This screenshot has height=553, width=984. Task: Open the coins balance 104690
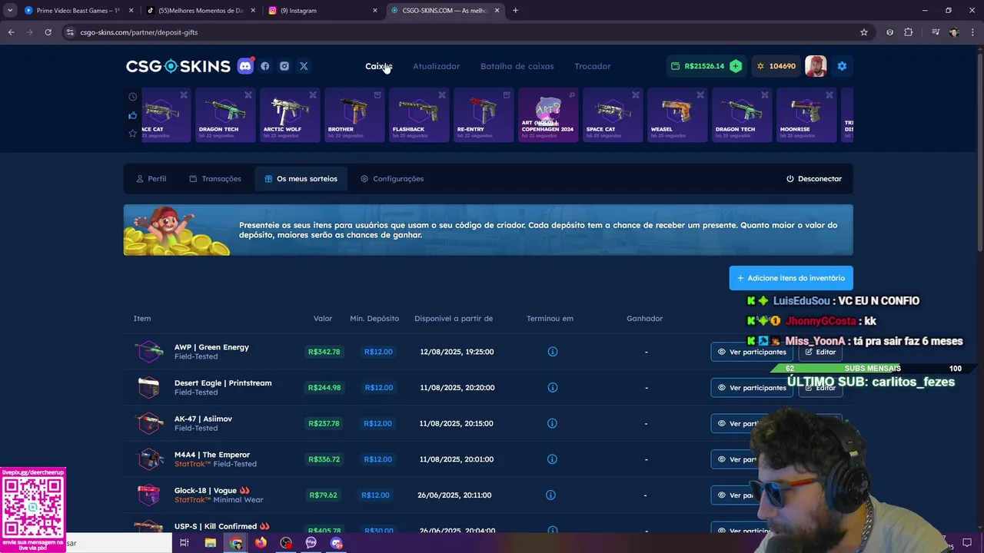coord(776,66)
